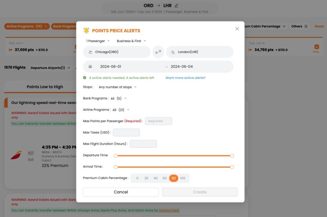This screenshot has height=217, width=327.
Task: Click the London(LHR) destination field
Action: [x=200, y=52]
